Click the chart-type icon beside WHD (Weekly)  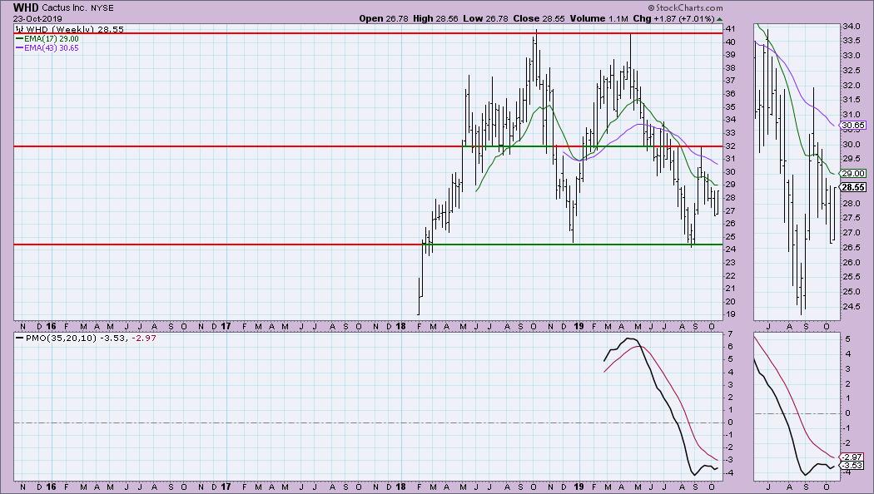(x=18, y=29)
